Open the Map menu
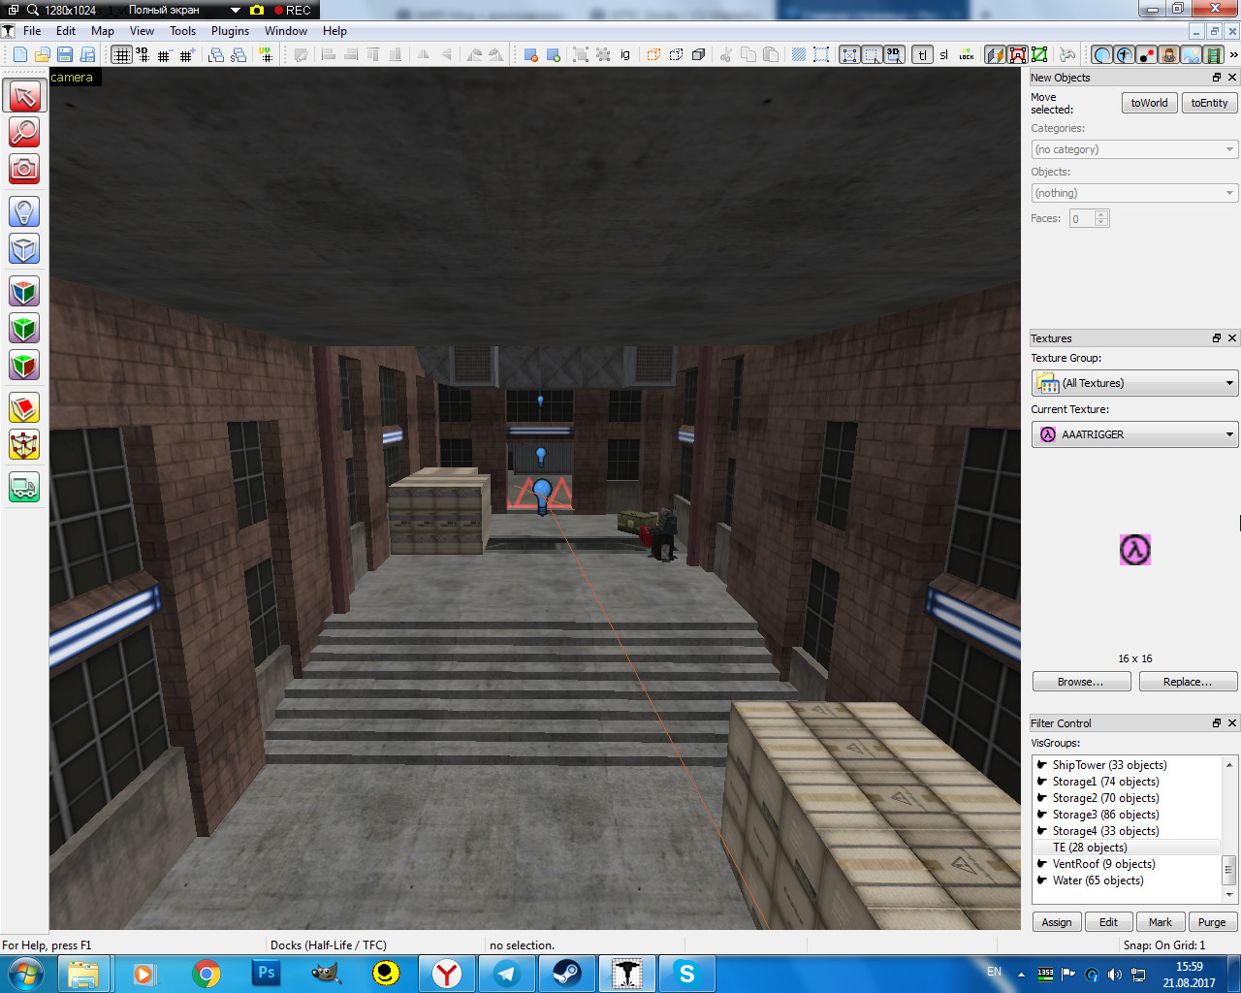The image size is (1241, 993). click(103, 31)
